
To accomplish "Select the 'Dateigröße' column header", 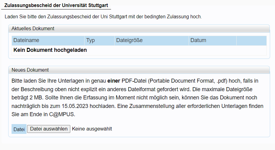I will (151, 41).
